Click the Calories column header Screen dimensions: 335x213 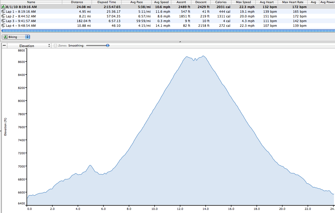pyautogui.click(x=221, y=2)
